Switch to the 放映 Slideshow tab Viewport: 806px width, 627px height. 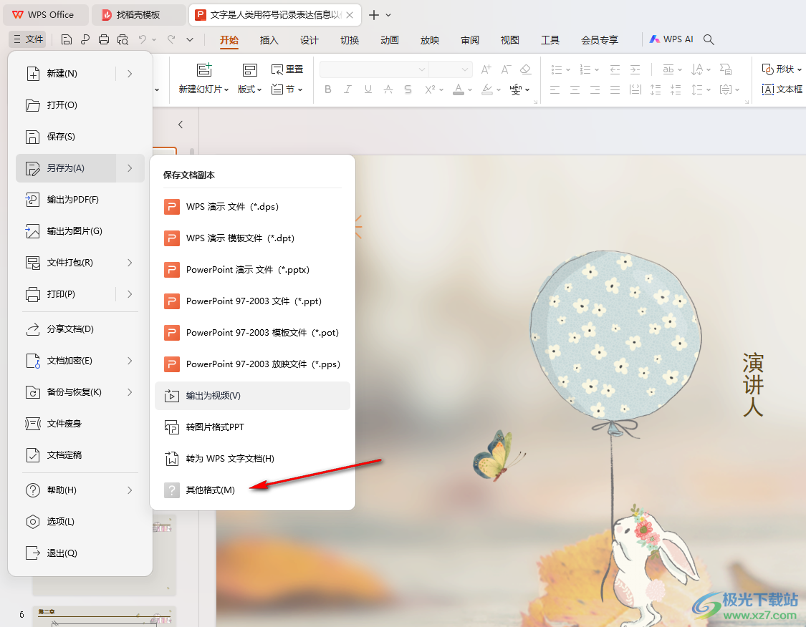pos(429,40)
